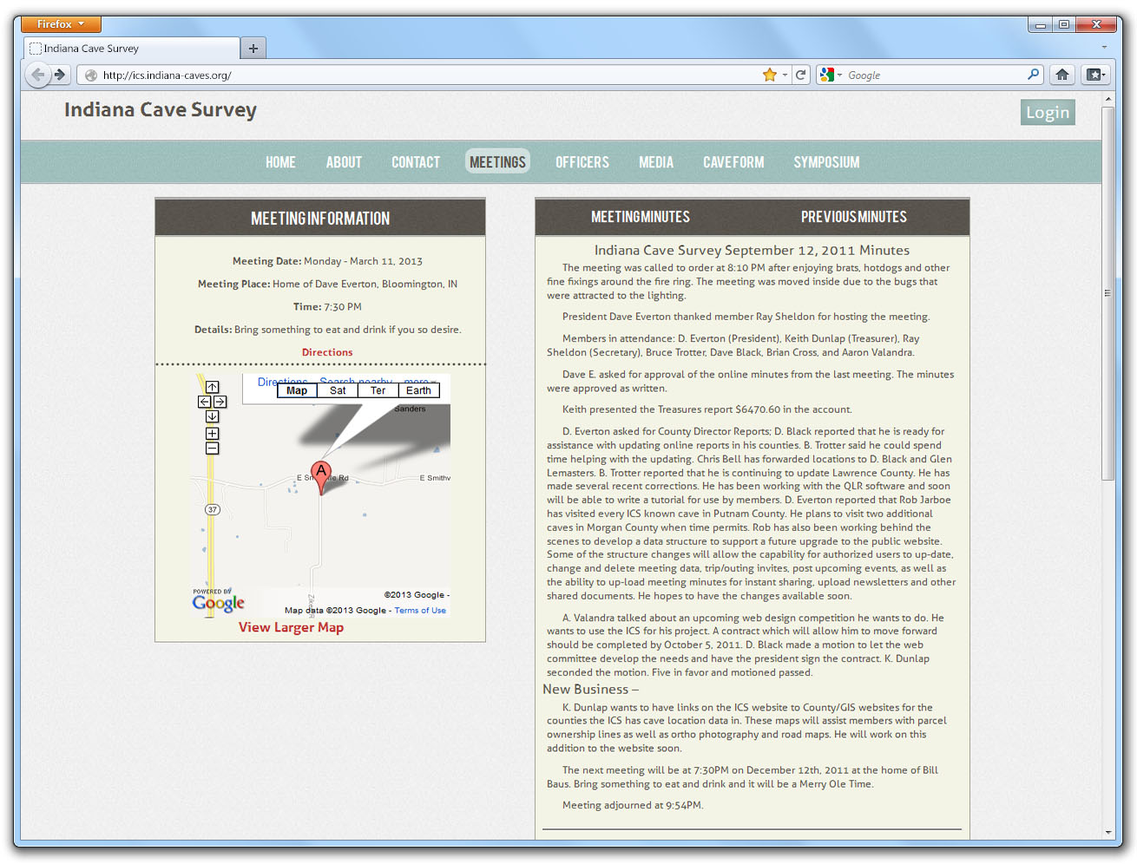Screen dimensions: 1137x864
Task: Click the Login button
Action: [x=1048, y=112]
